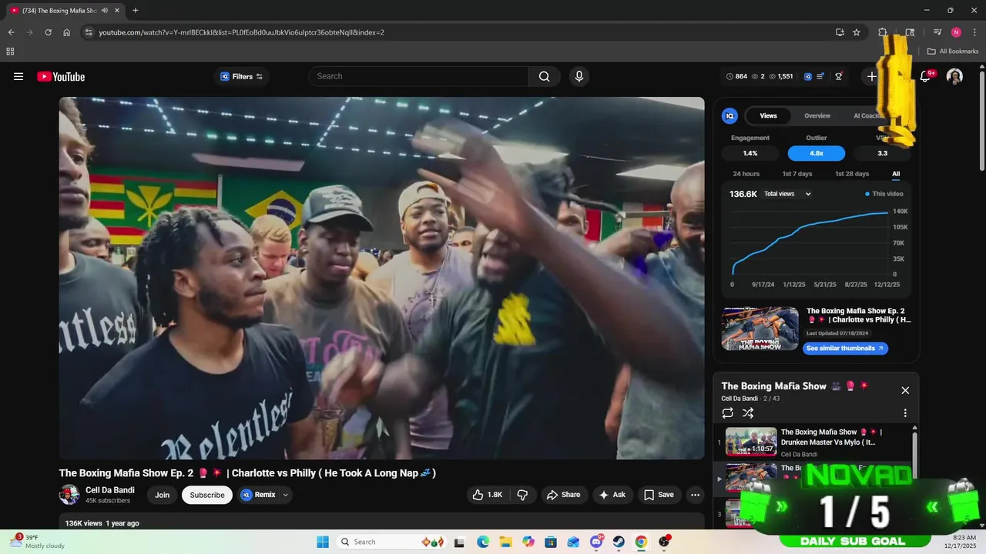Open the Chrome apps grid shortcut
Screen dimensions: 986x554
(x=10, y=52)
